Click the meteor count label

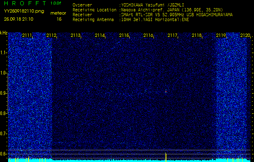(x=58, y=13)
